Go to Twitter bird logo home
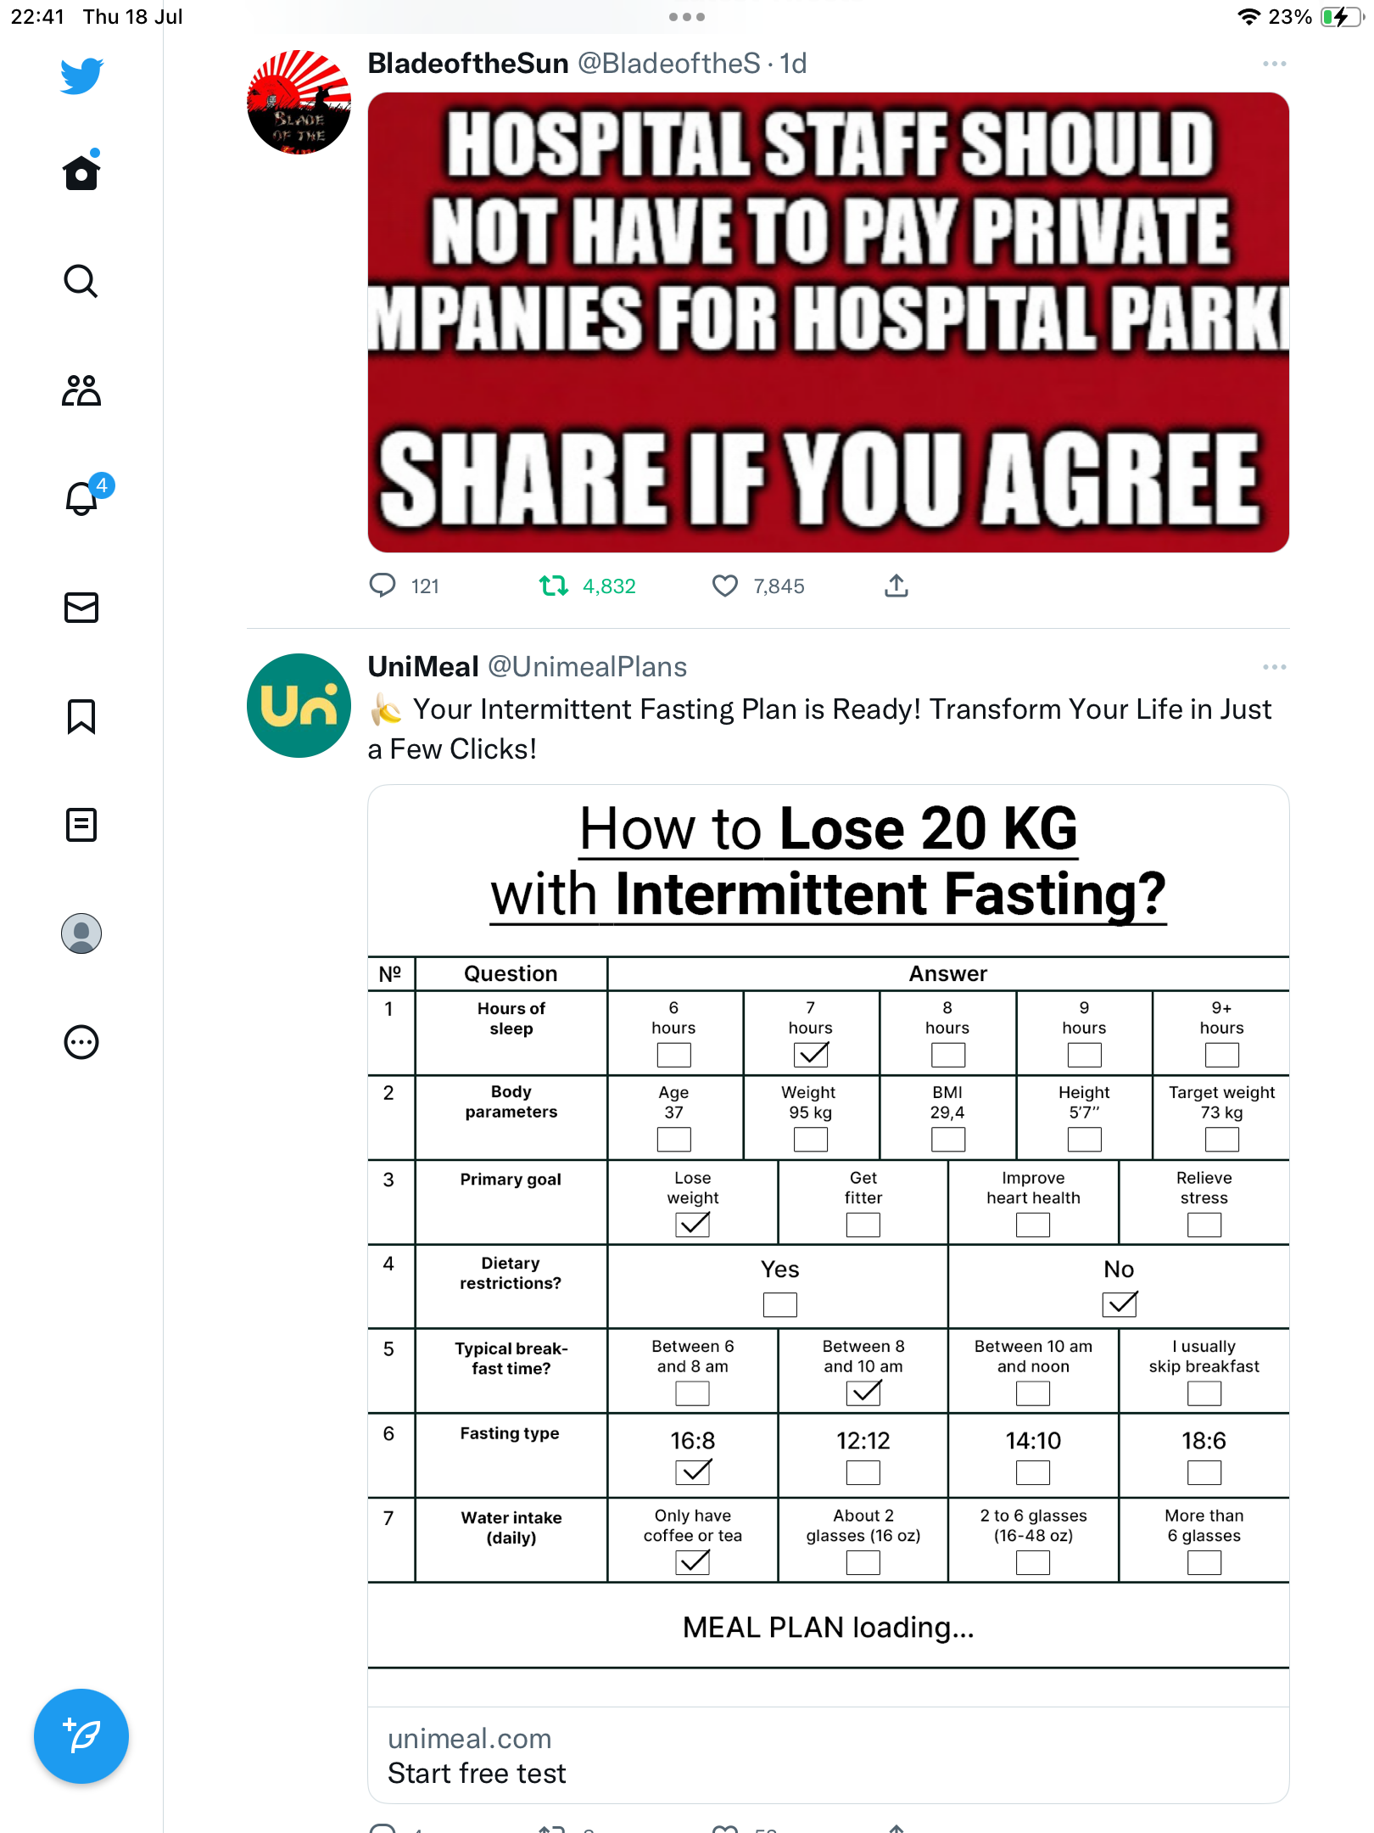 pyautogui.click(x=81, y=75)
